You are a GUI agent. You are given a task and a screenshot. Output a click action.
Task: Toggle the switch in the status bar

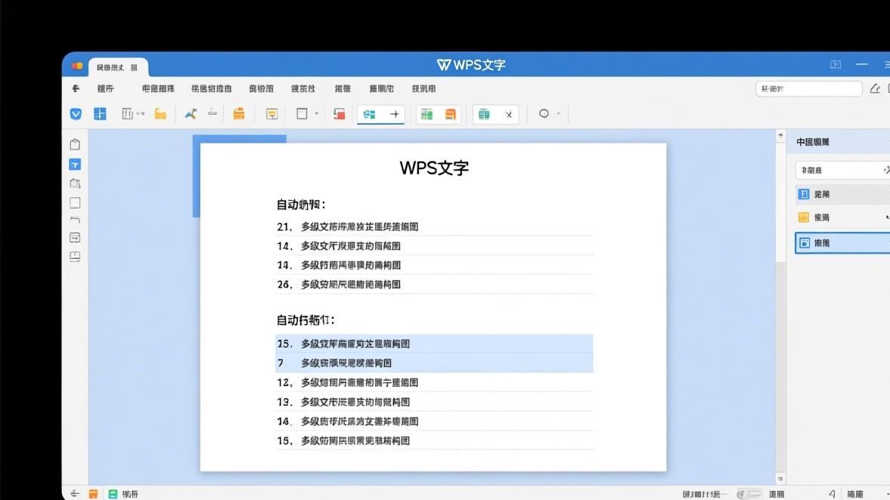tap(749, 494)
